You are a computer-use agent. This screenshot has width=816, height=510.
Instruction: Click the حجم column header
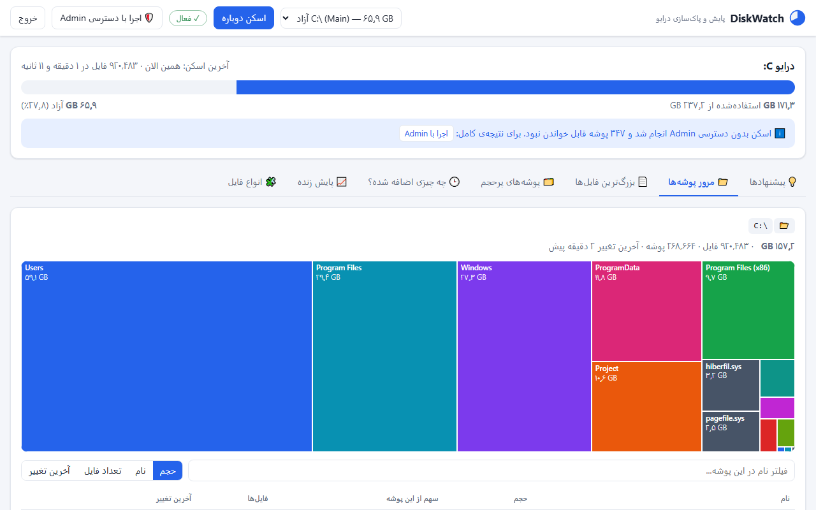tap(521, 499)
